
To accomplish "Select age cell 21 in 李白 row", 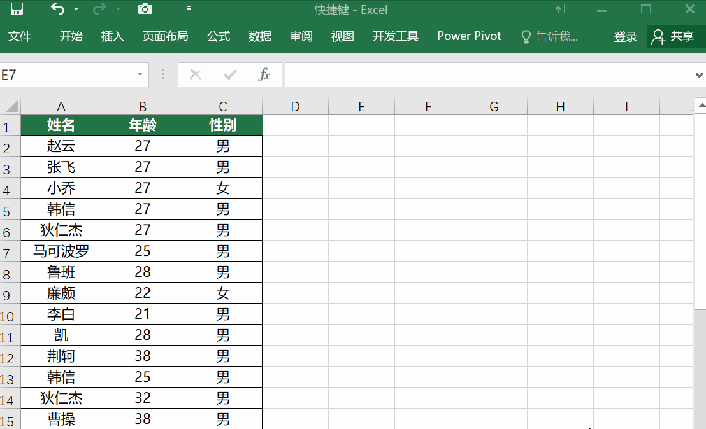I will pyautogui.click(x=142, y=314).
